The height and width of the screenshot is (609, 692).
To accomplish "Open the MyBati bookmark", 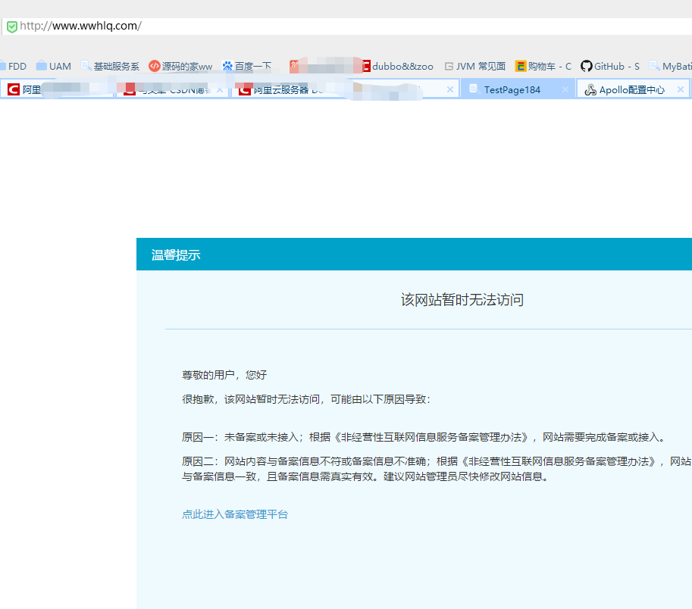I will (x=671, y=67).
